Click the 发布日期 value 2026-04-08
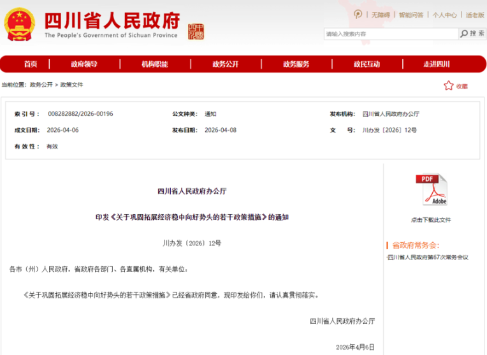Viewport: 487px width, 355px height. (221, 130)
